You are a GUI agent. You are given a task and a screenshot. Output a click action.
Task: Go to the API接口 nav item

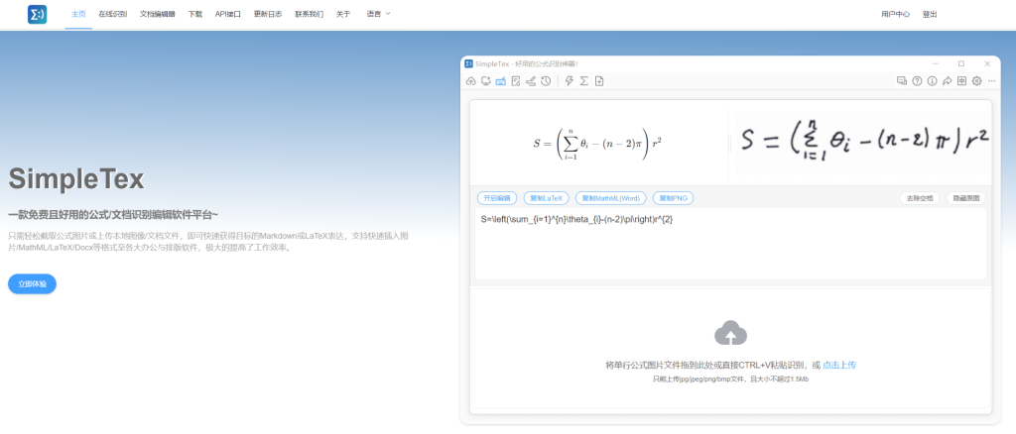(x=228, y=14)
